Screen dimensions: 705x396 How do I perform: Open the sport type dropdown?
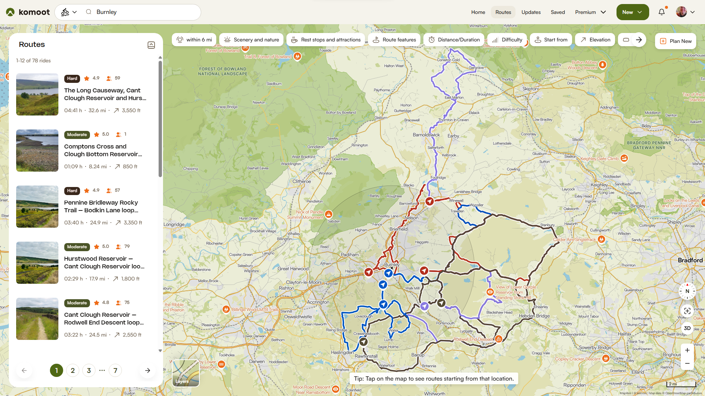click(69, 12)
